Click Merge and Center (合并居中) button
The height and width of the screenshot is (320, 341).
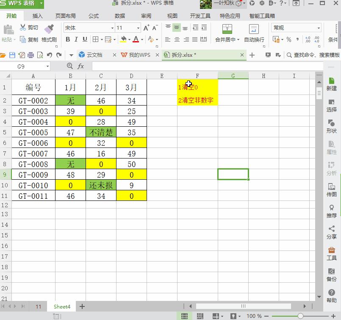coord(227,33)
